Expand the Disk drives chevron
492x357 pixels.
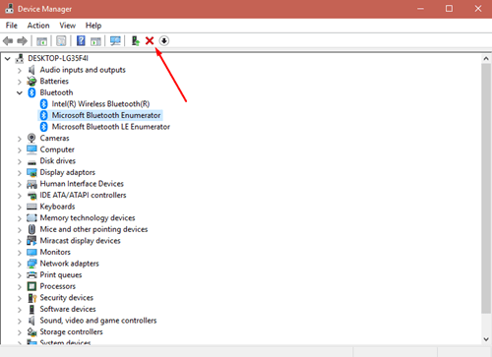[20, 161]
